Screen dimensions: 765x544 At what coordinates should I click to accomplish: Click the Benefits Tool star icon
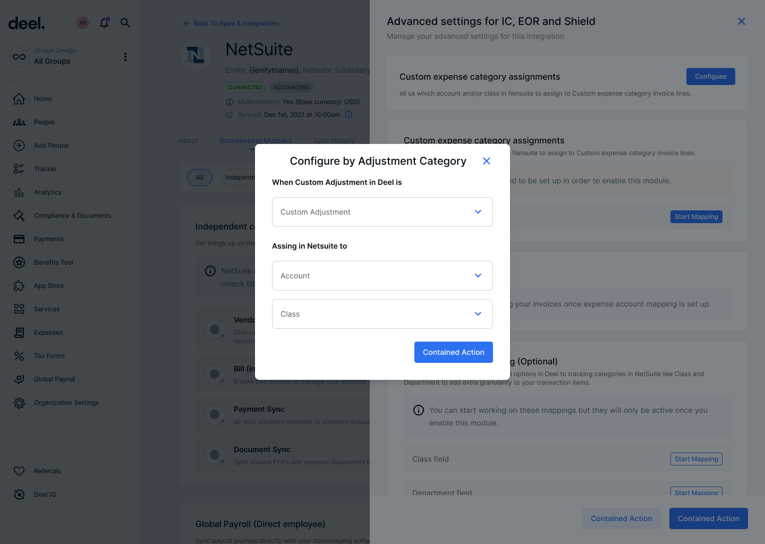click(x=19, y=262)
